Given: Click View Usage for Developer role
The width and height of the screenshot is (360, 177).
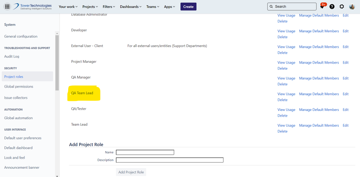Looking at the screenshot, I should [286, 31].
